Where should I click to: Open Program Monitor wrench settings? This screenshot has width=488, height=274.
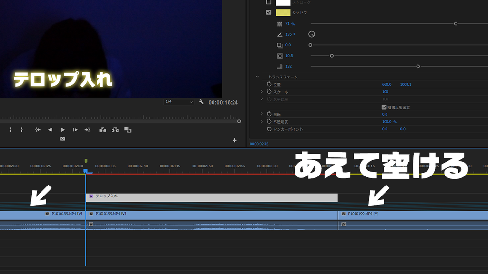pos(202,102)
